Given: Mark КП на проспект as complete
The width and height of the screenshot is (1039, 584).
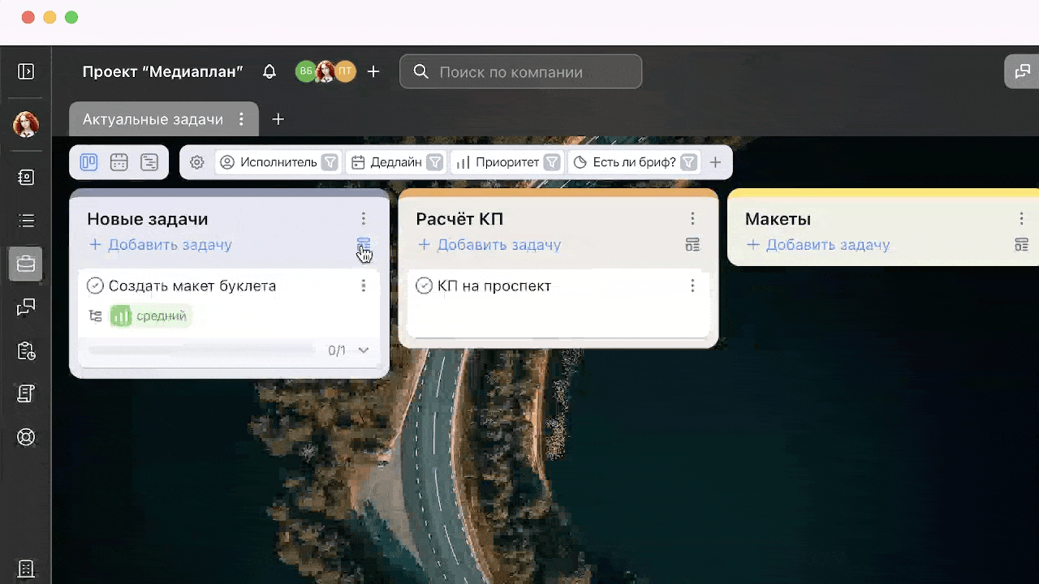Looking at the screenshot, I should (x=424, y=286).
